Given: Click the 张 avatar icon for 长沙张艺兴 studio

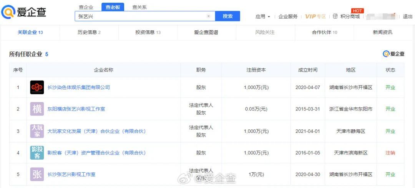Looking at the screenshot, I should pos(37,175).
